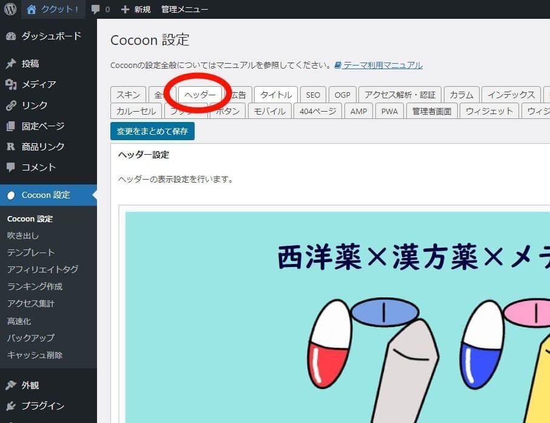550x423 pixels.
Task: Switch to the インデックス tab
Action: click(511, 95)
